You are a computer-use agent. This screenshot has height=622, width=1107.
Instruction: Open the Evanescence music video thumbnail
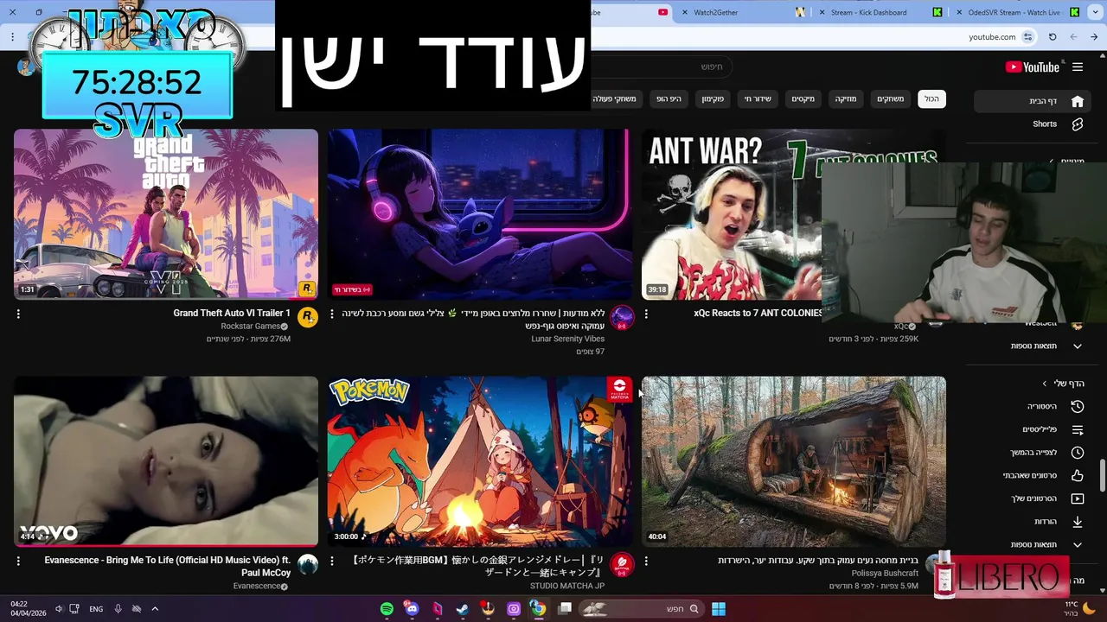click(166, 461)
